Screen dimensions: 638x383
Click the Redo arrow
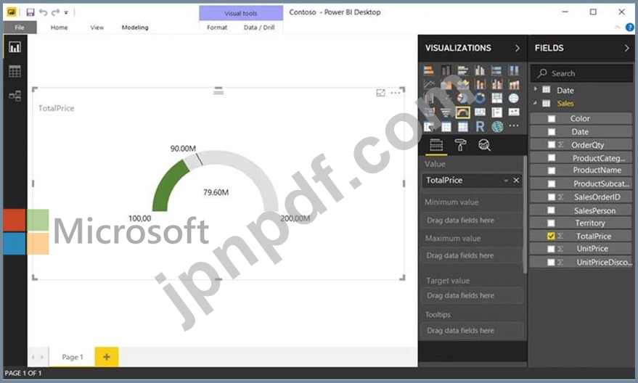pyautogui.click(x=55, y=12)
